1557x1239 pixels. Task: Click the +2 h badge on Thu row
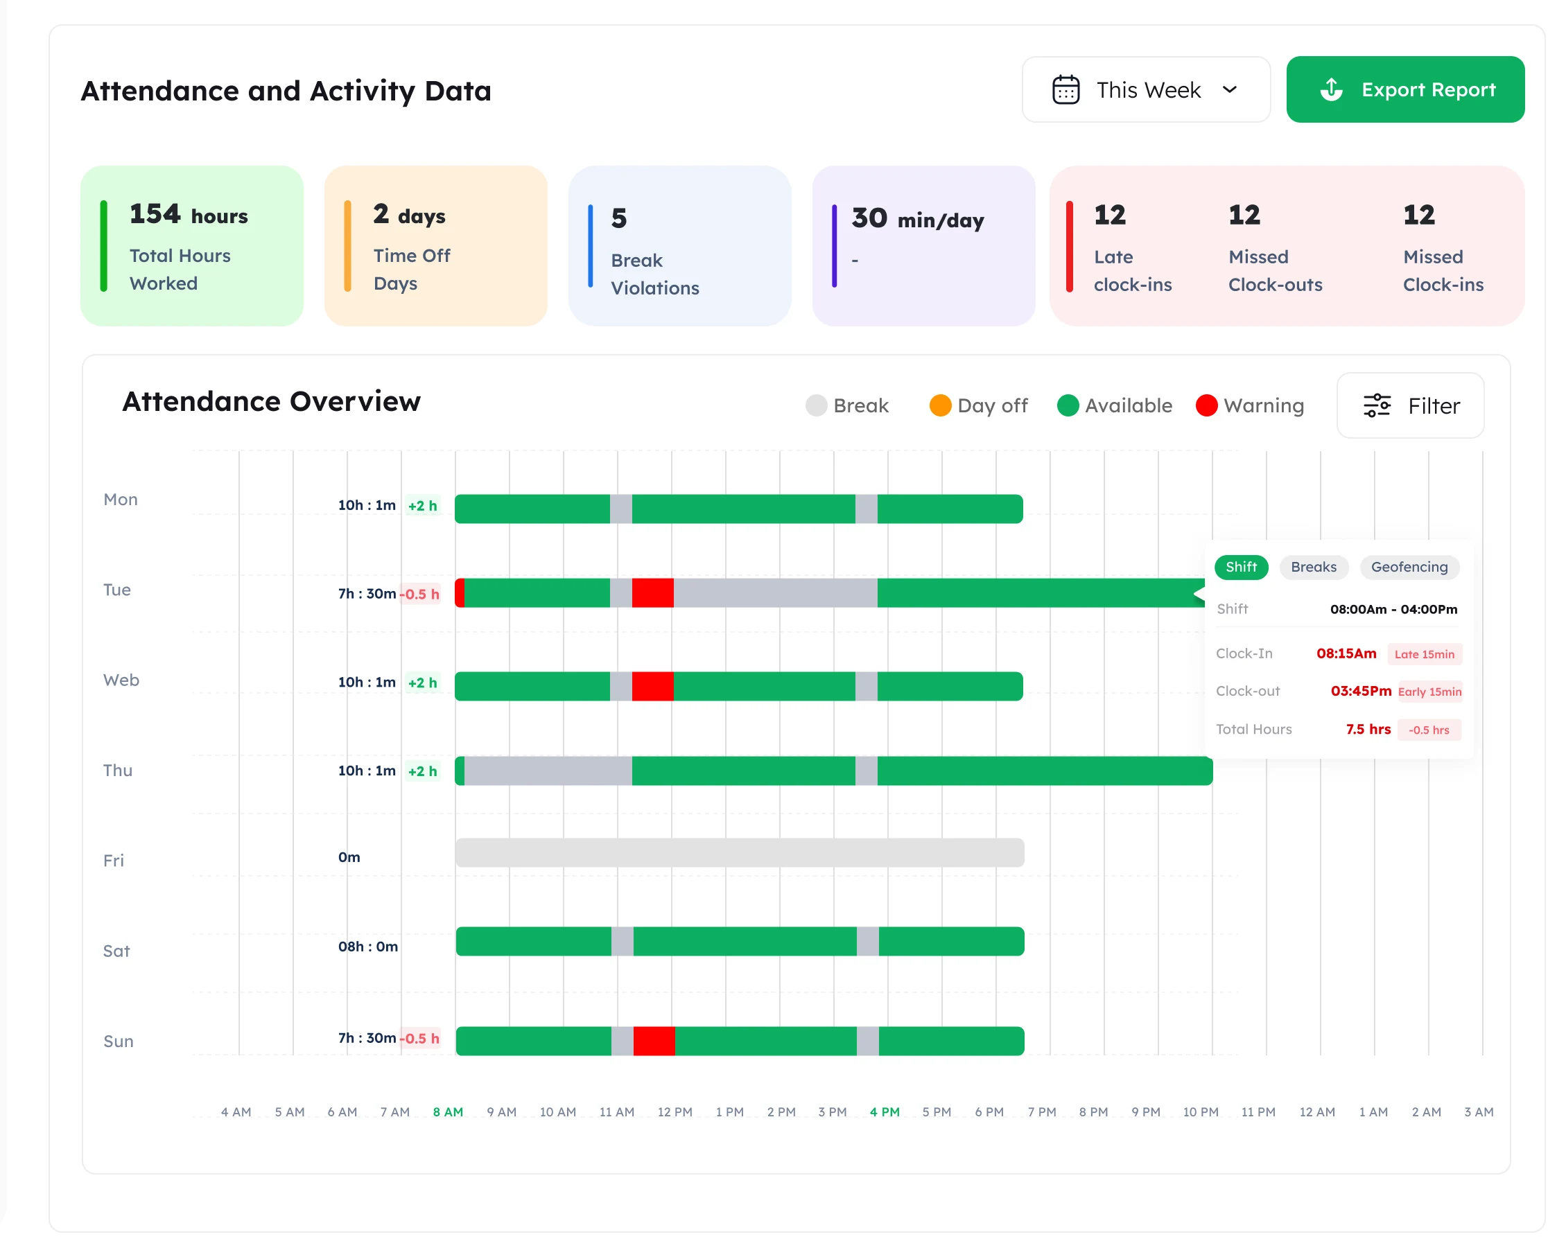pos(422,772)
